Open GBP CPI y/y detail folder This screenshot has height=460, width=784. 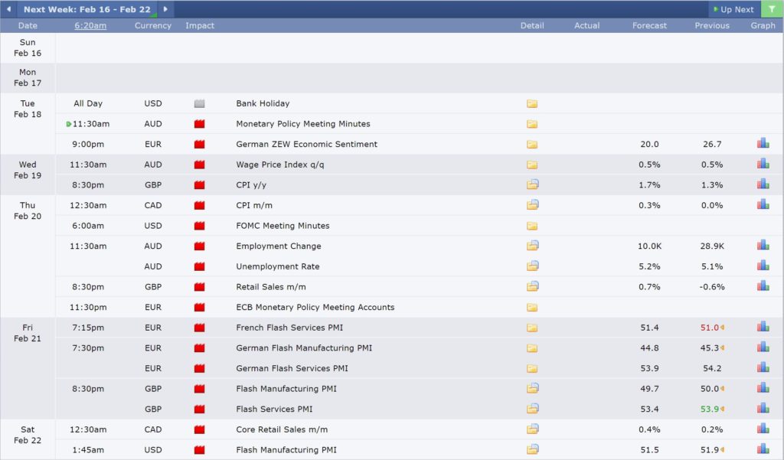click(x=533, y=184)
